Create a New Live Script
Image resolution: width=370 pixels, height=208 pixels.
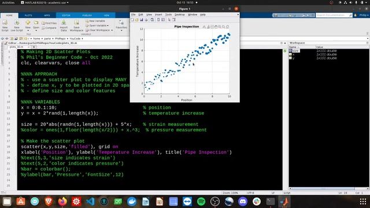click(x=17, y=25)
